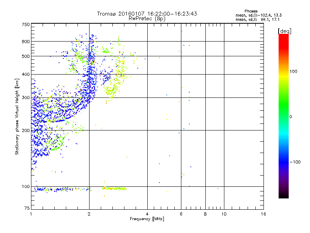
Task: Click the 'mean, sd,X: 69.1, 17.1' statistic
Action: tap(257, 20)
